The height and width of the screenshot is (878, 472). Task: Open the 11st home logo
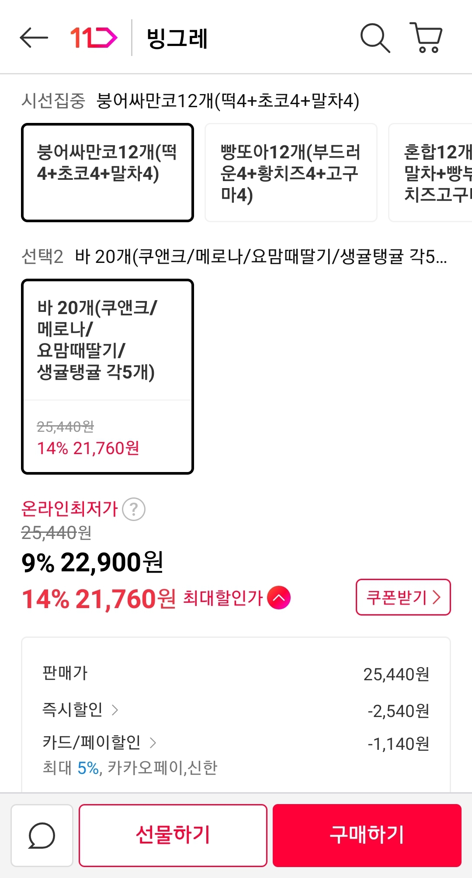[94, 38]
